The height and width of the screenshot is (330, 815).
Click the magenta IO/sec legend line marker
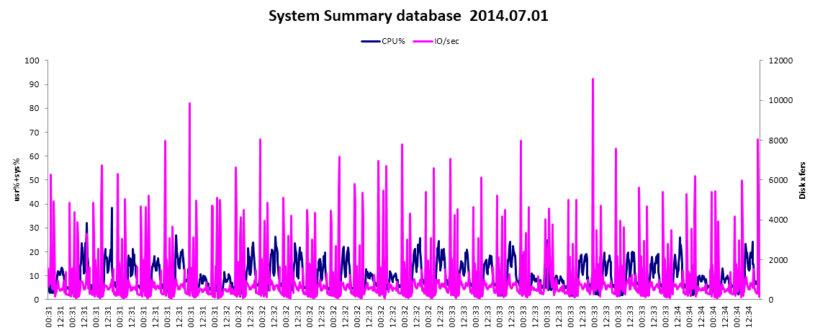pos(423,41)
